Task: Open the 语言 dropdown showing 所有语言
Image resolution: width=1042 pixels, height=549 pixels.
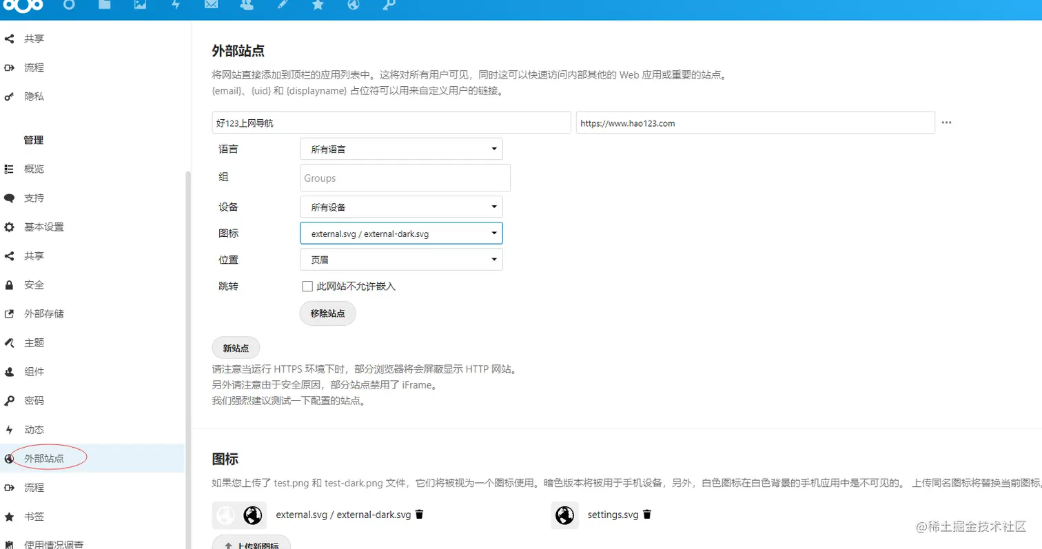Action: point(401,149)
